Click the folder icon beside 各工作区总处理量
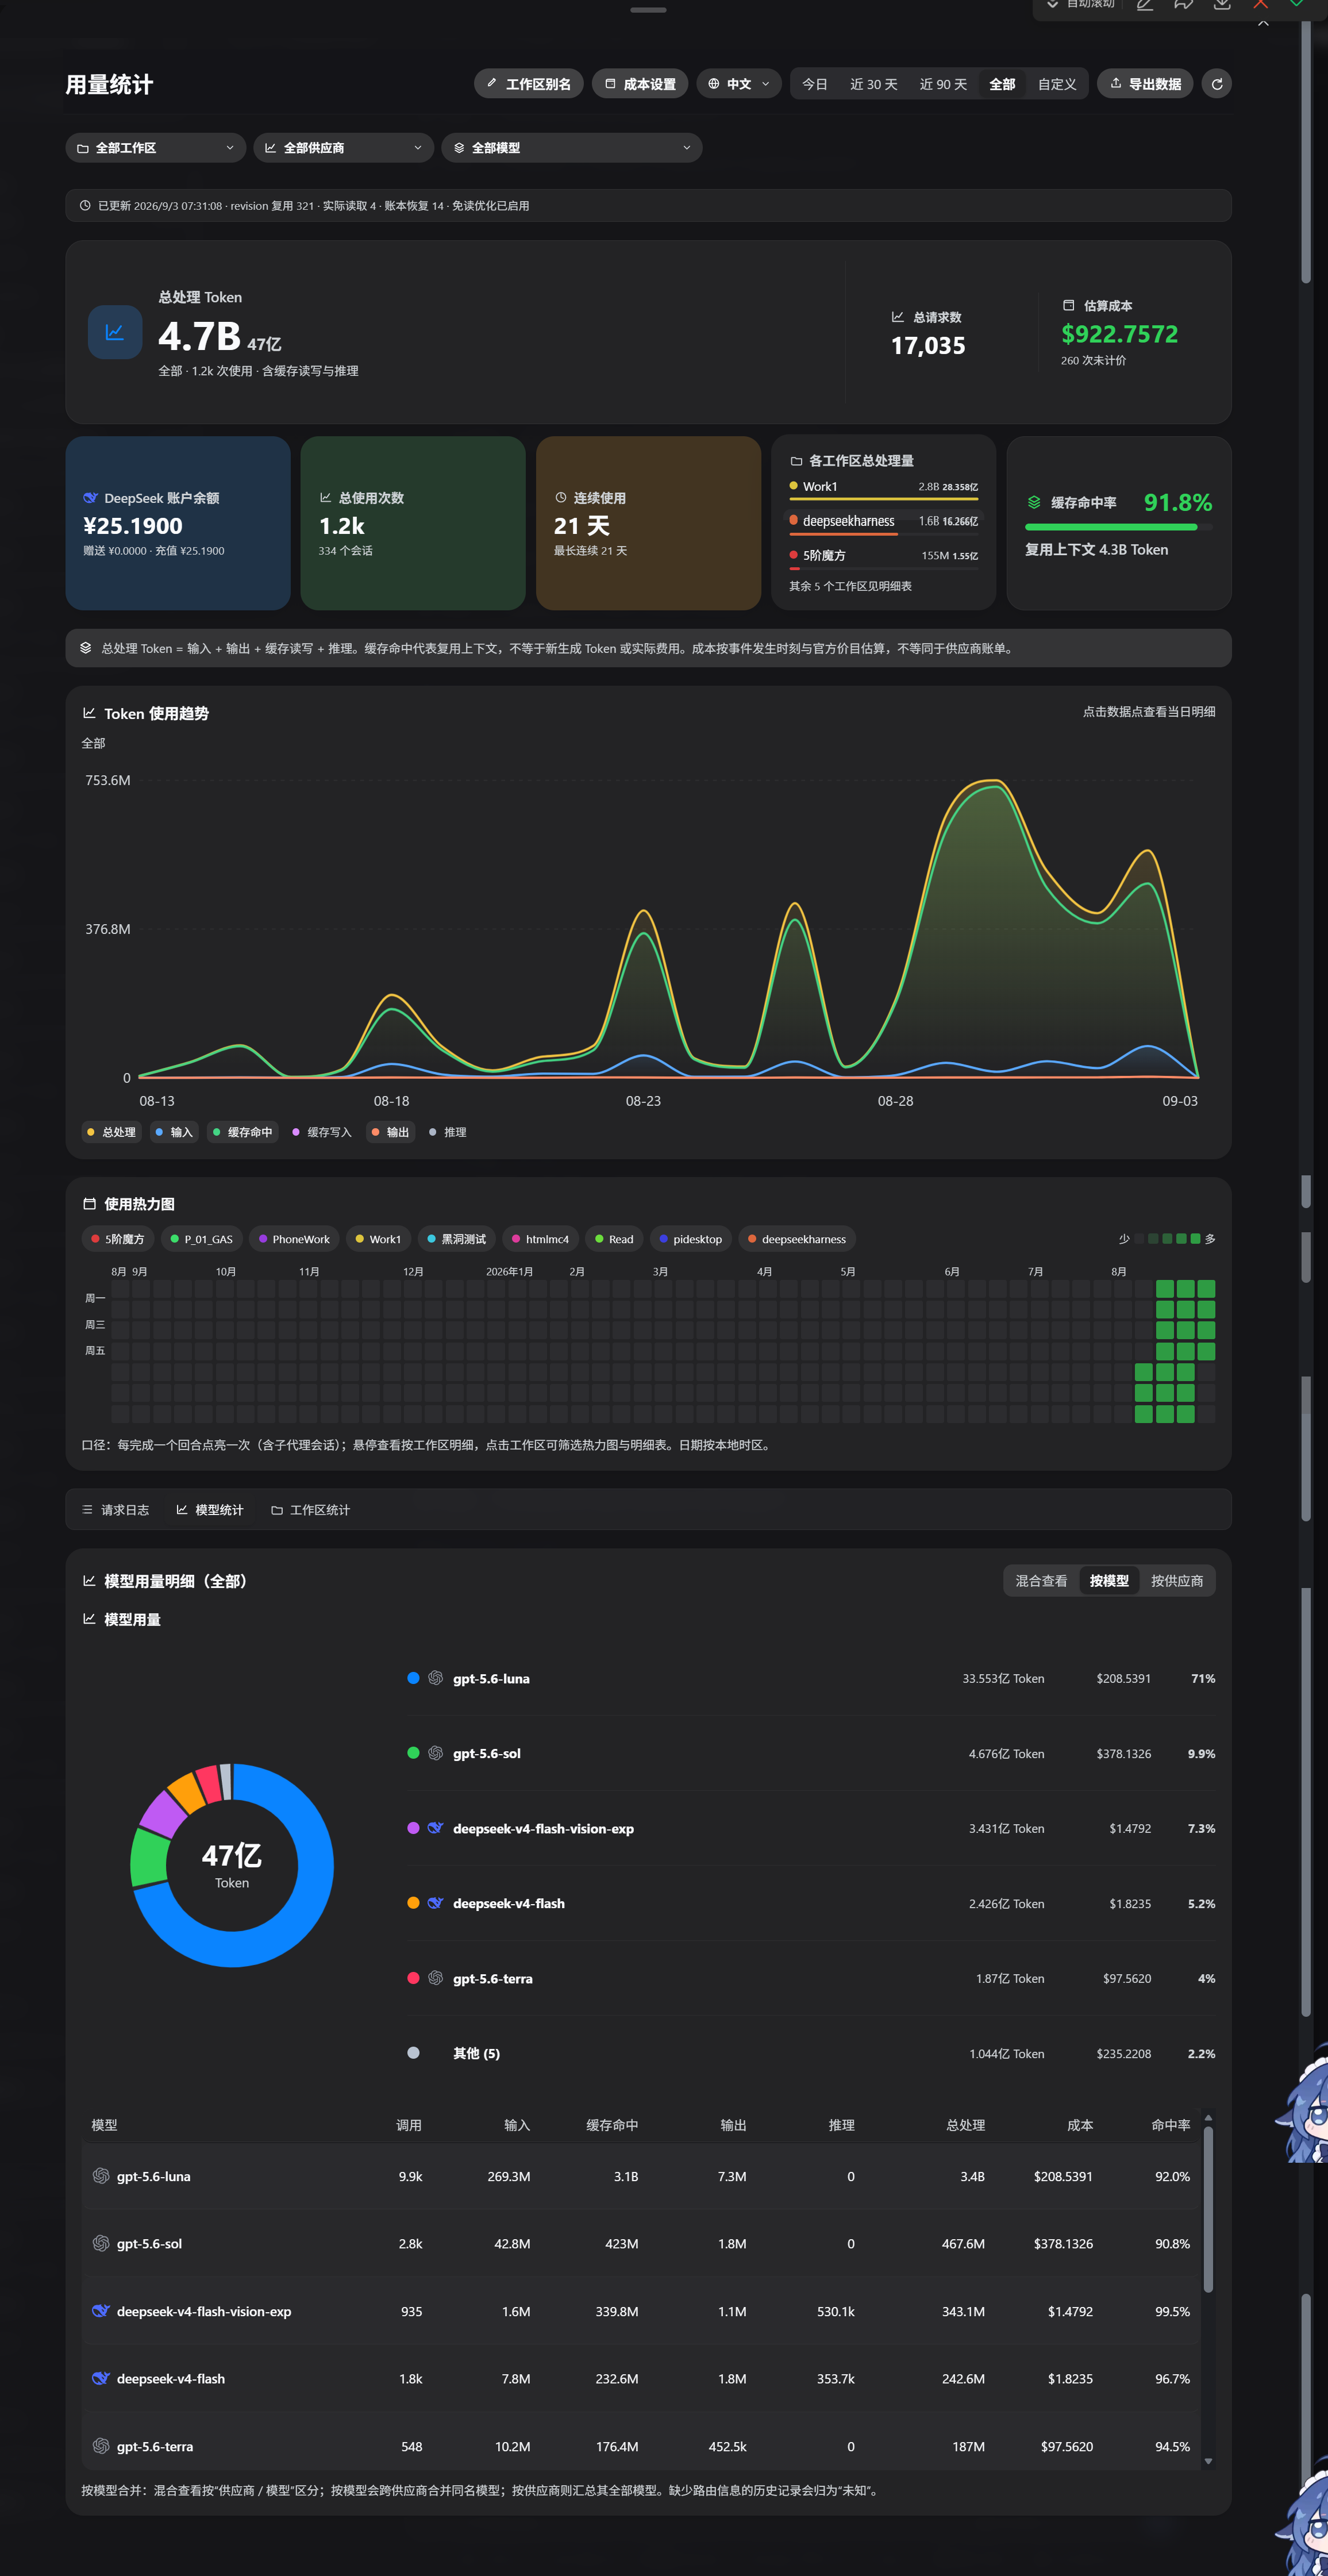 coord(796,461)
